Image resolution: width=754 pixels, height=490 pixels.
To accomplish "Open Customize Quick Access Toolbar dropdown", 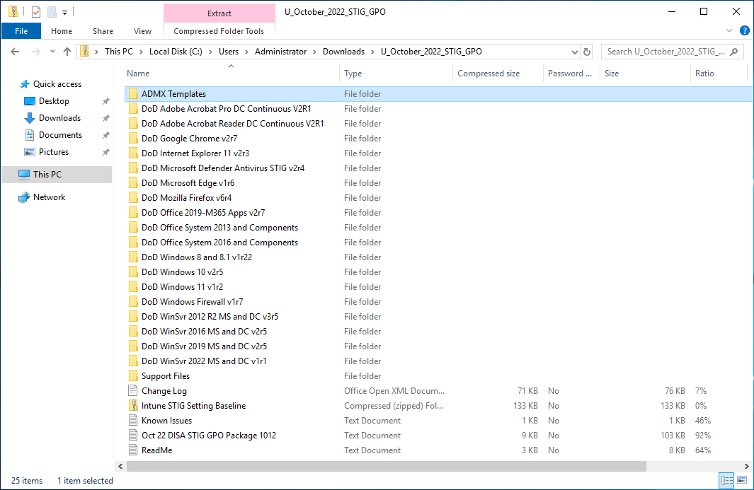I will pyautogui.click(x=65, y=12).
